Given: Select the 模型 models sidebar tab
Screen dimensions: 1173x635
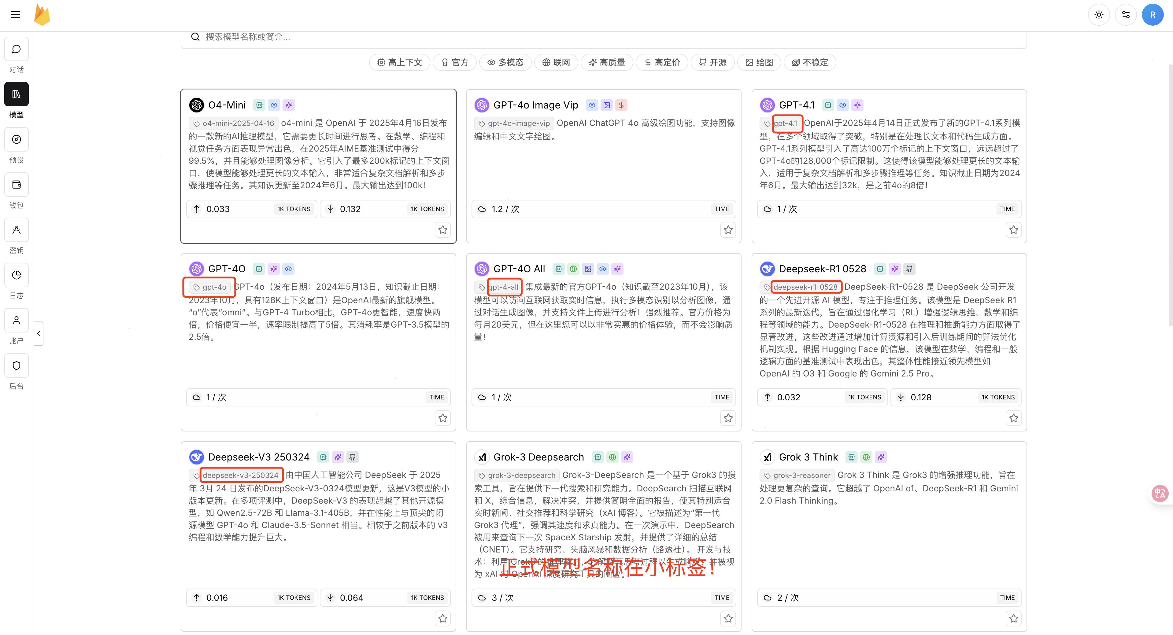Looking at the screenshot, I should pyautogui.click(x=17, y=94).
